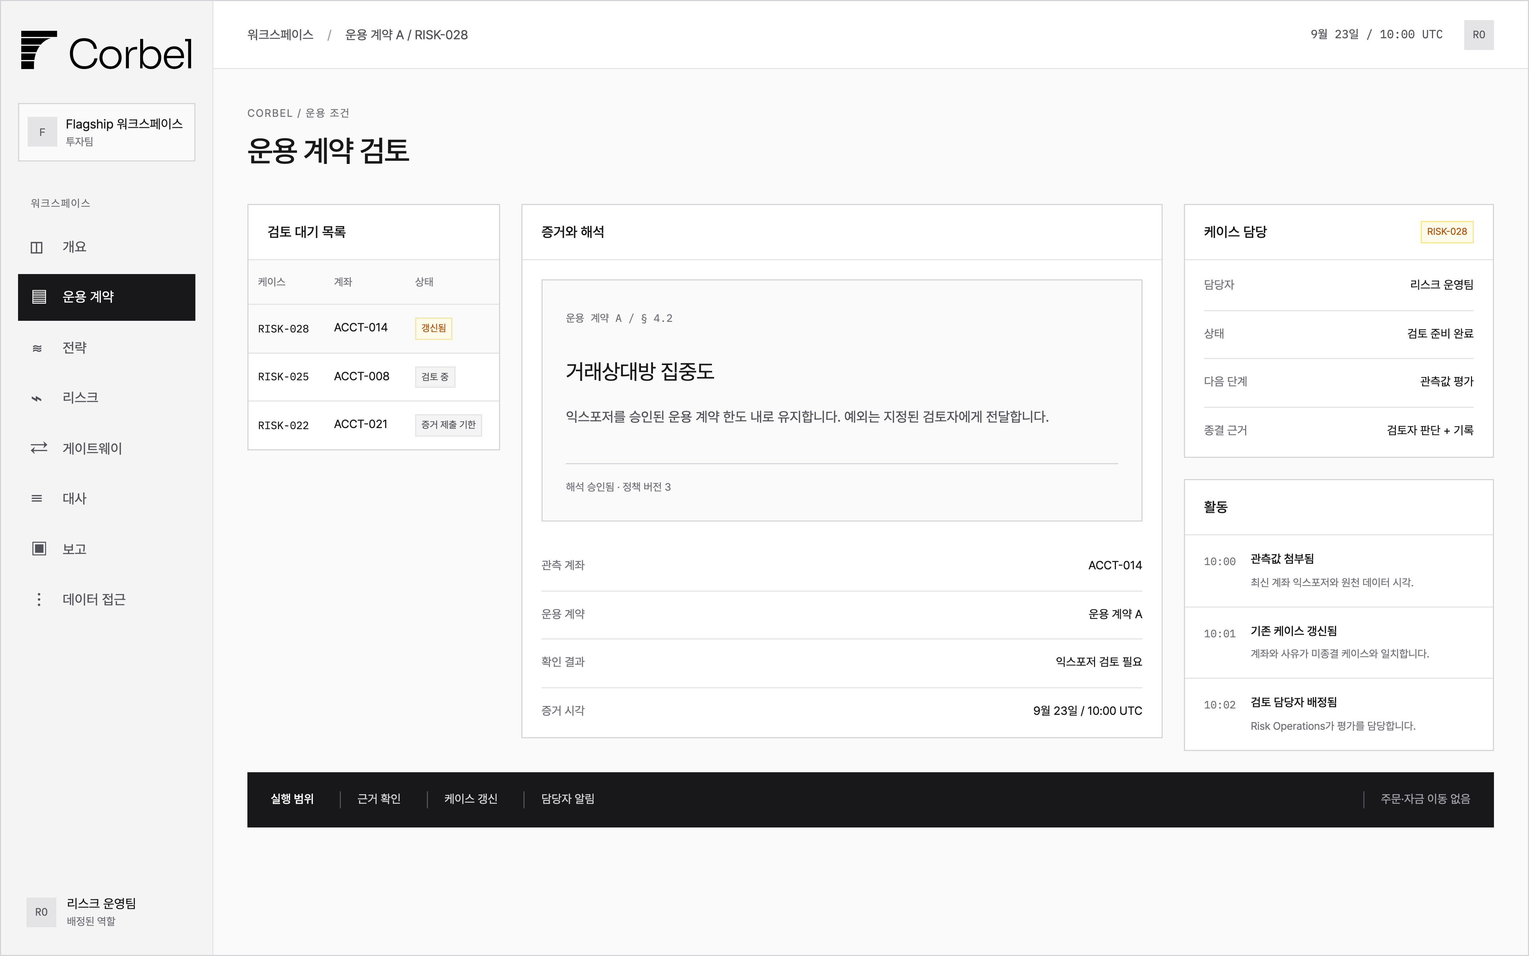The width and height of the screenshot is (1529, 956).
Task: Select the 운용 계약 sidebar icon
Action: point(39,297)
